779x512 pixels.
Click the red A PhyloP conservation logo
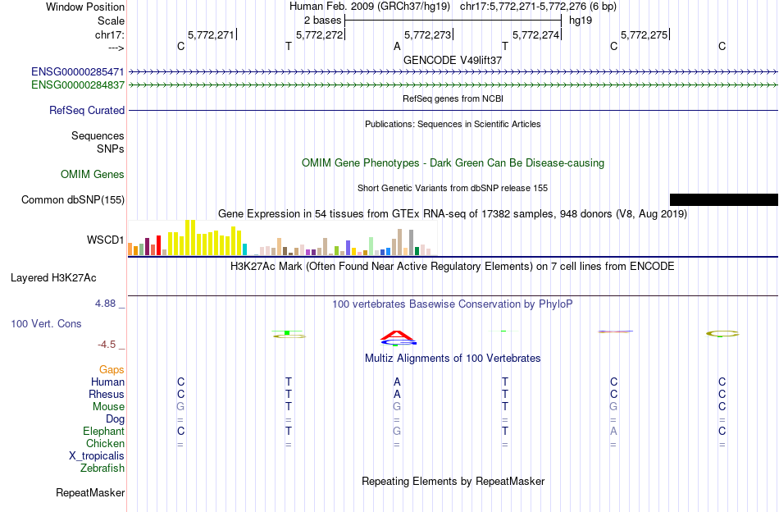coord(398,336)
